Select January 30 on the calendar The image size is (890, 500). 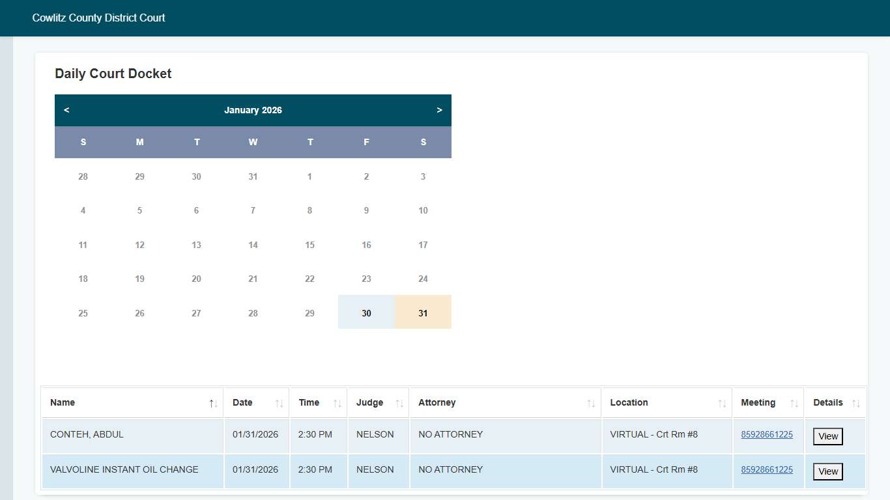coord(366,313)
